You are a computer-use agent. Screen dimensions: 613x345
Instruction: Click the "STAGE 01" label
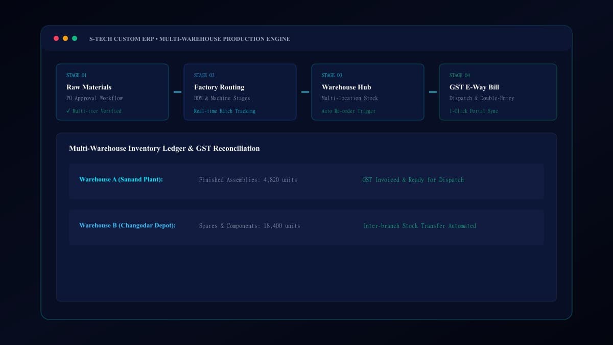(x=77, y=75)
